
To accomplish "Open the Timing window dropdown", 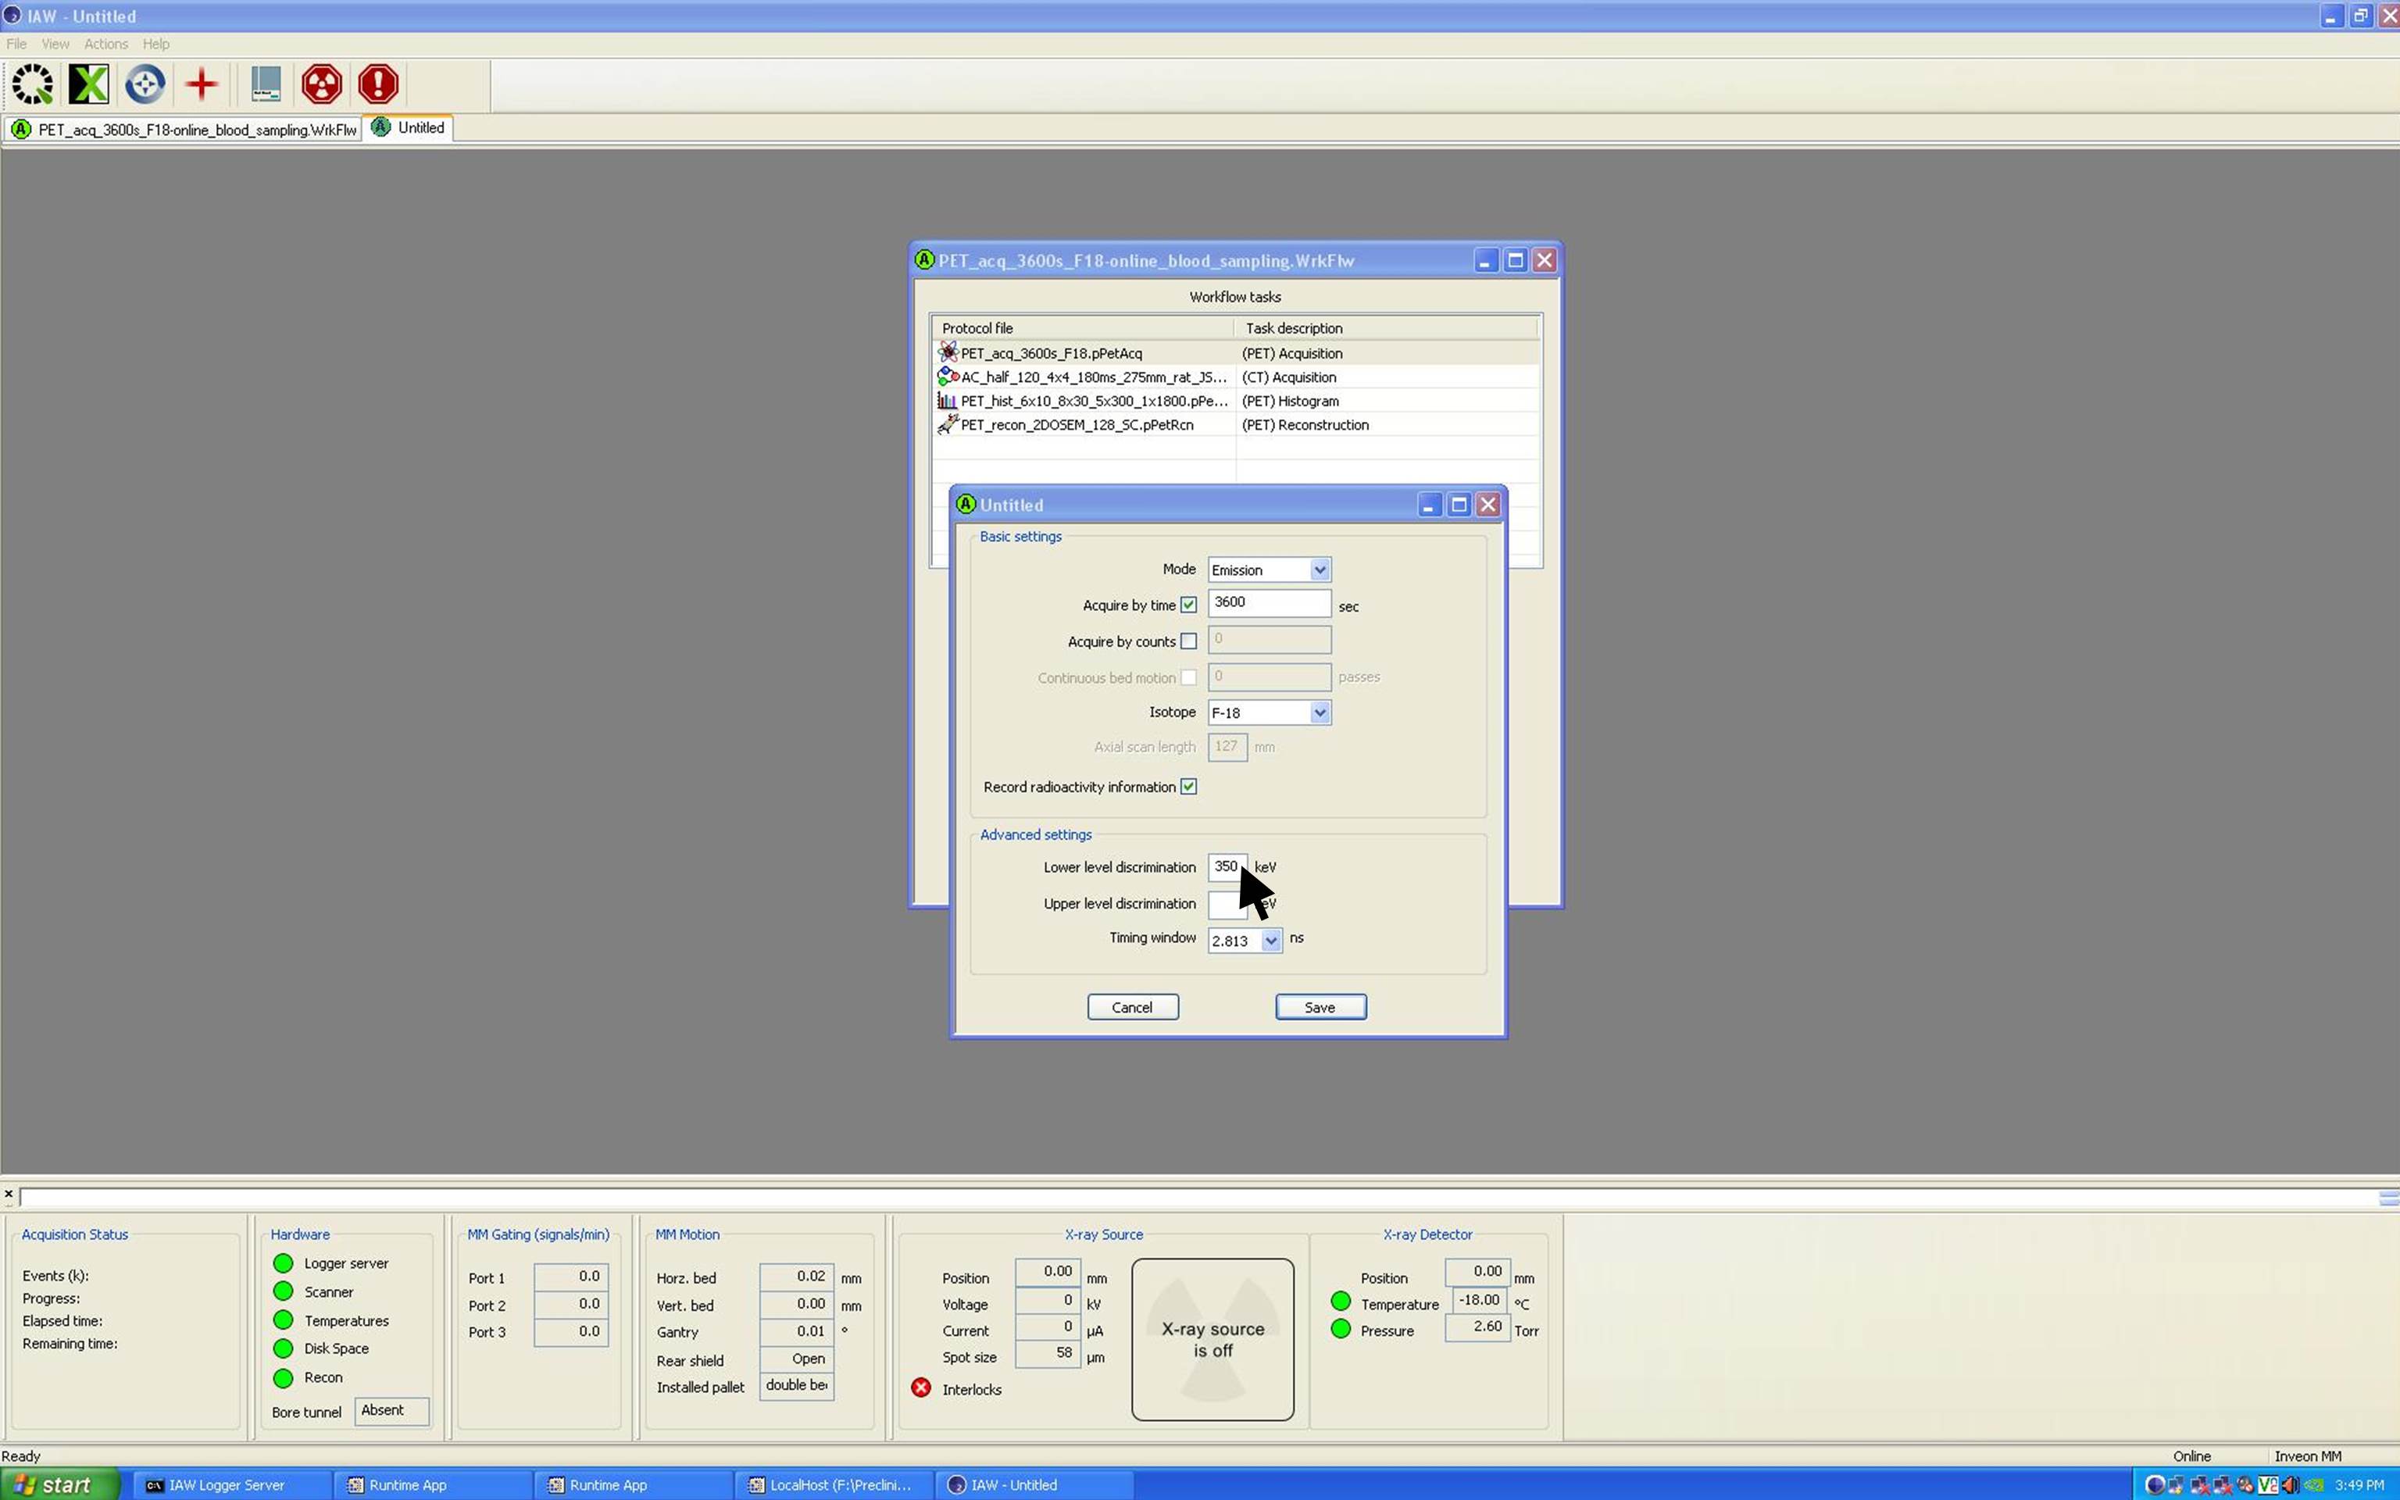I will pyautogui.click(x=1270, y=941).
